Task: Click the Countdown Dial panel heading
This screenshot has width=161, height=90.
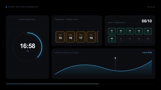Action: pos(27,19)
